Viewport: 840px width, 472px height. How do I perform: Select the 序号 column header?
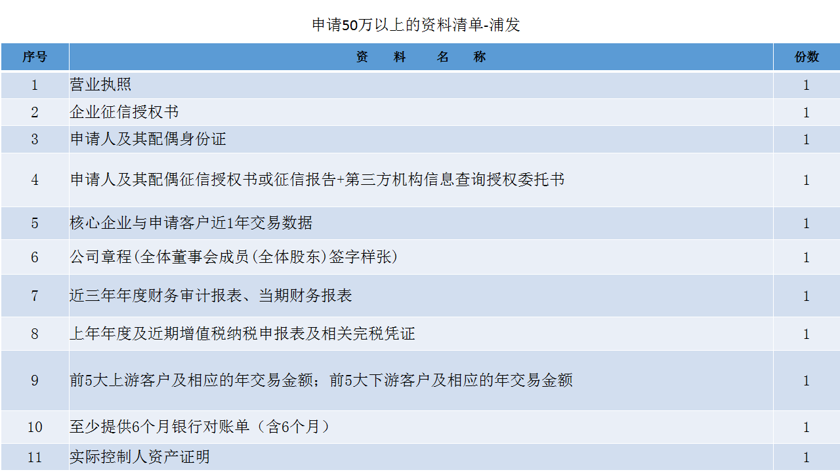point(35,57)
